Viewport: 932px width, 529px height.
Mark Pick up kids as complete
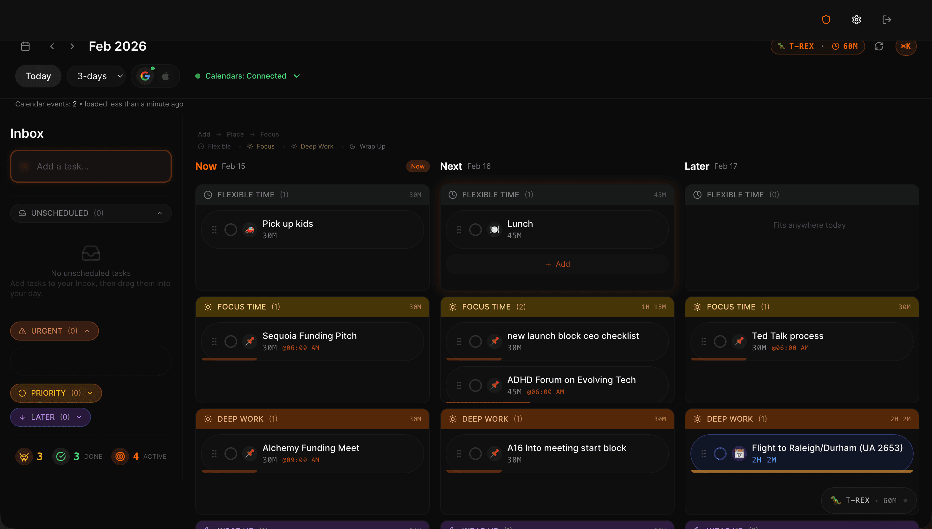(230, 229)
